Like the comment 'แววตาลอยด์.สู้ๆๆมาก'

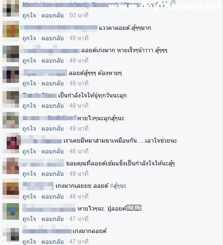(29, 38)
